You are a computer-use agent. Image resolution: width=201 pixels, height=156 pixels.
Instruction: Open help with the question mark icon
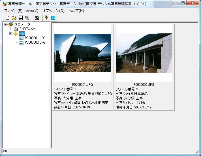point(46,18)
